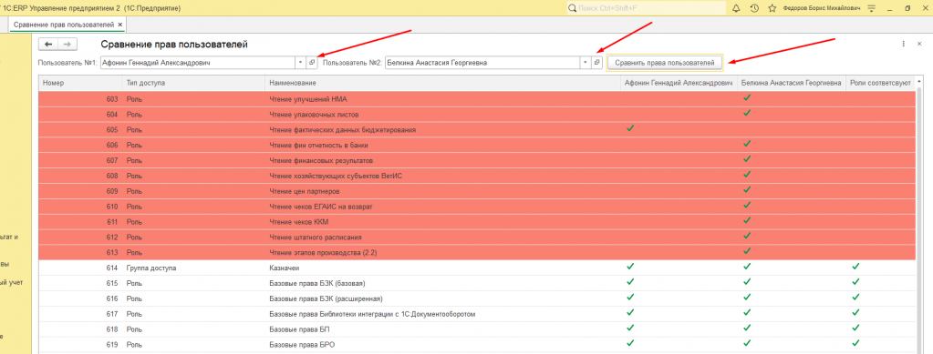
Task: Click Сравнить права пользователей button
Action: (665, 63)
